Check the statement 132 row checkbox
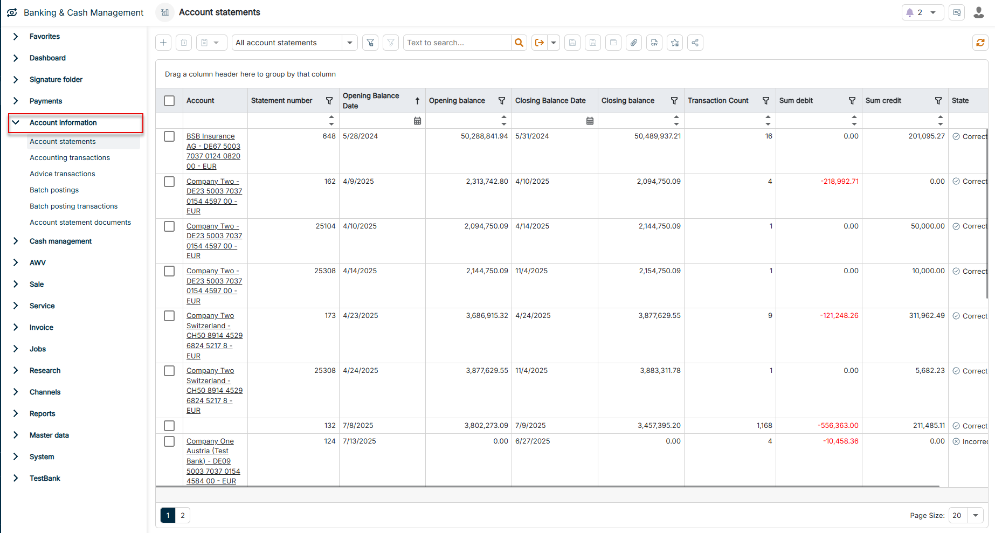995x533 pixels. (169, 426)
